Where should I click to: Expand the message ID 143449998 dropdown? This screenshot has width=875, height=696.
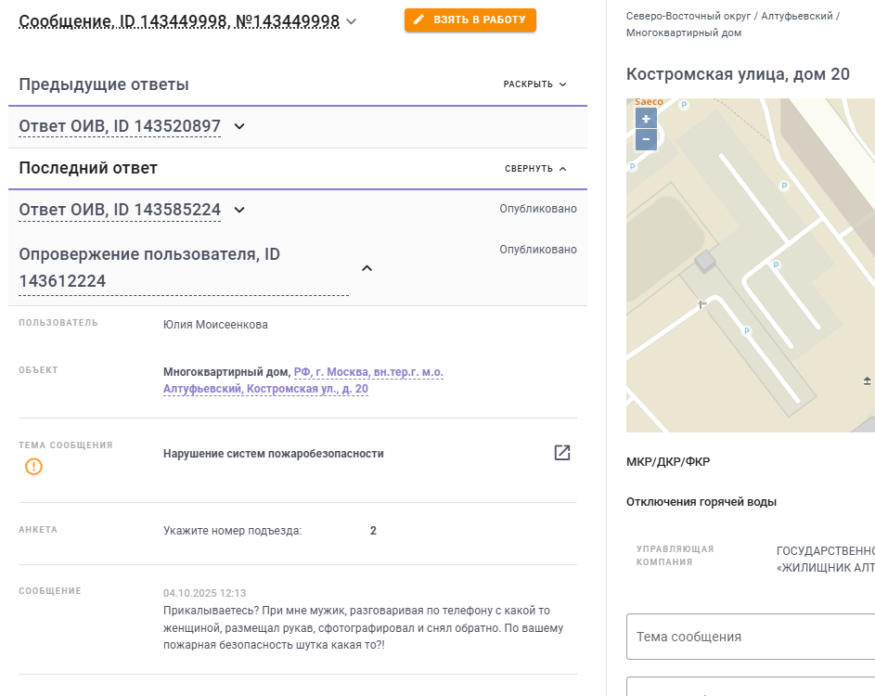point(351,21)
